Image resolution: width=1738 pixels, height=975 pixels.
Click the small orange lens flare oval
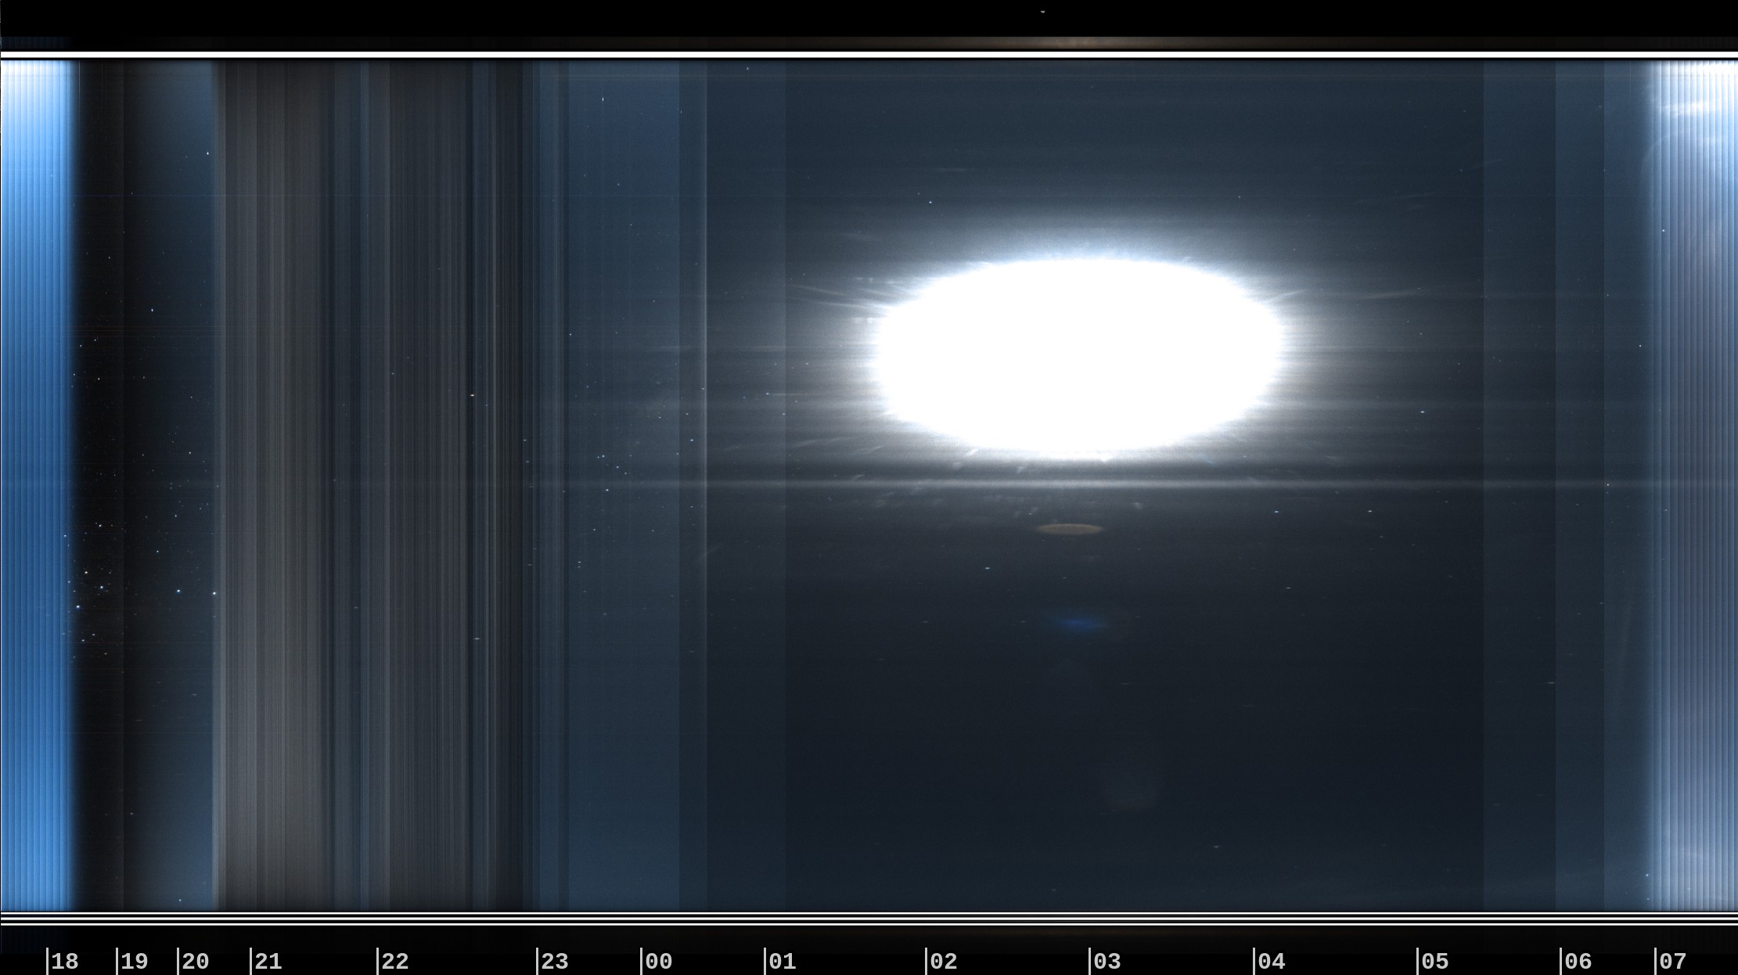pyautogui.click(x=1070, y=530)
